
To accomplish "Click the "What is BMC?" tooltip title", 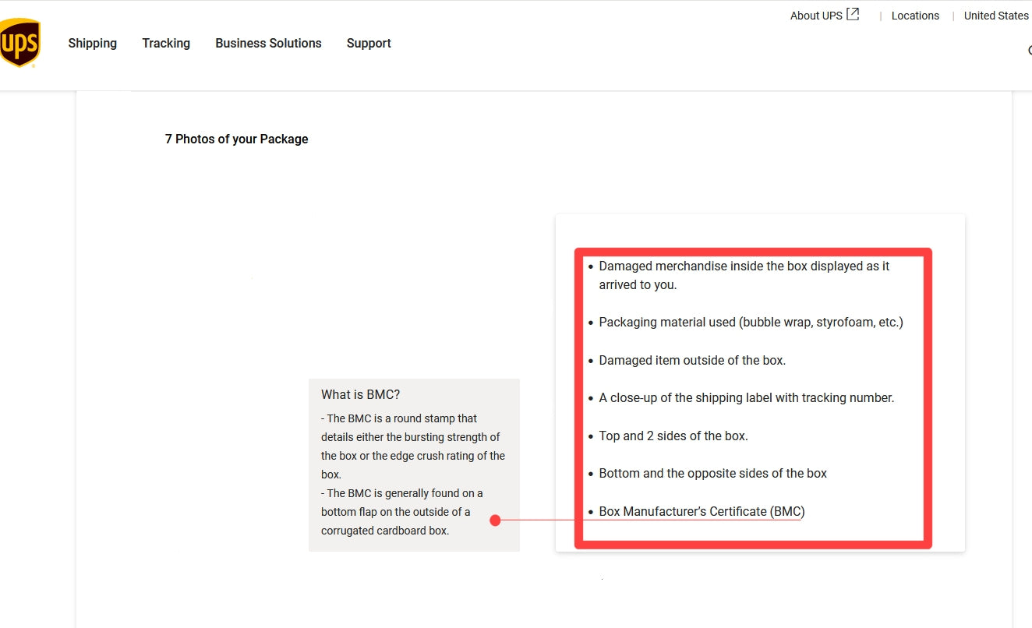I will [360, 395].
